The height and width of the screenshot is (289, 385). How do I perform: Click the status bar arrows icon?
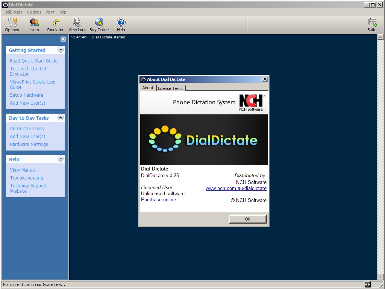[x=368, y=284]
